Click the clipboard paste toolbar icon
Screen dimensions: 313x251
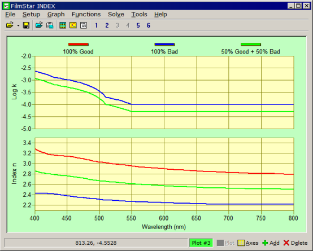50,25
